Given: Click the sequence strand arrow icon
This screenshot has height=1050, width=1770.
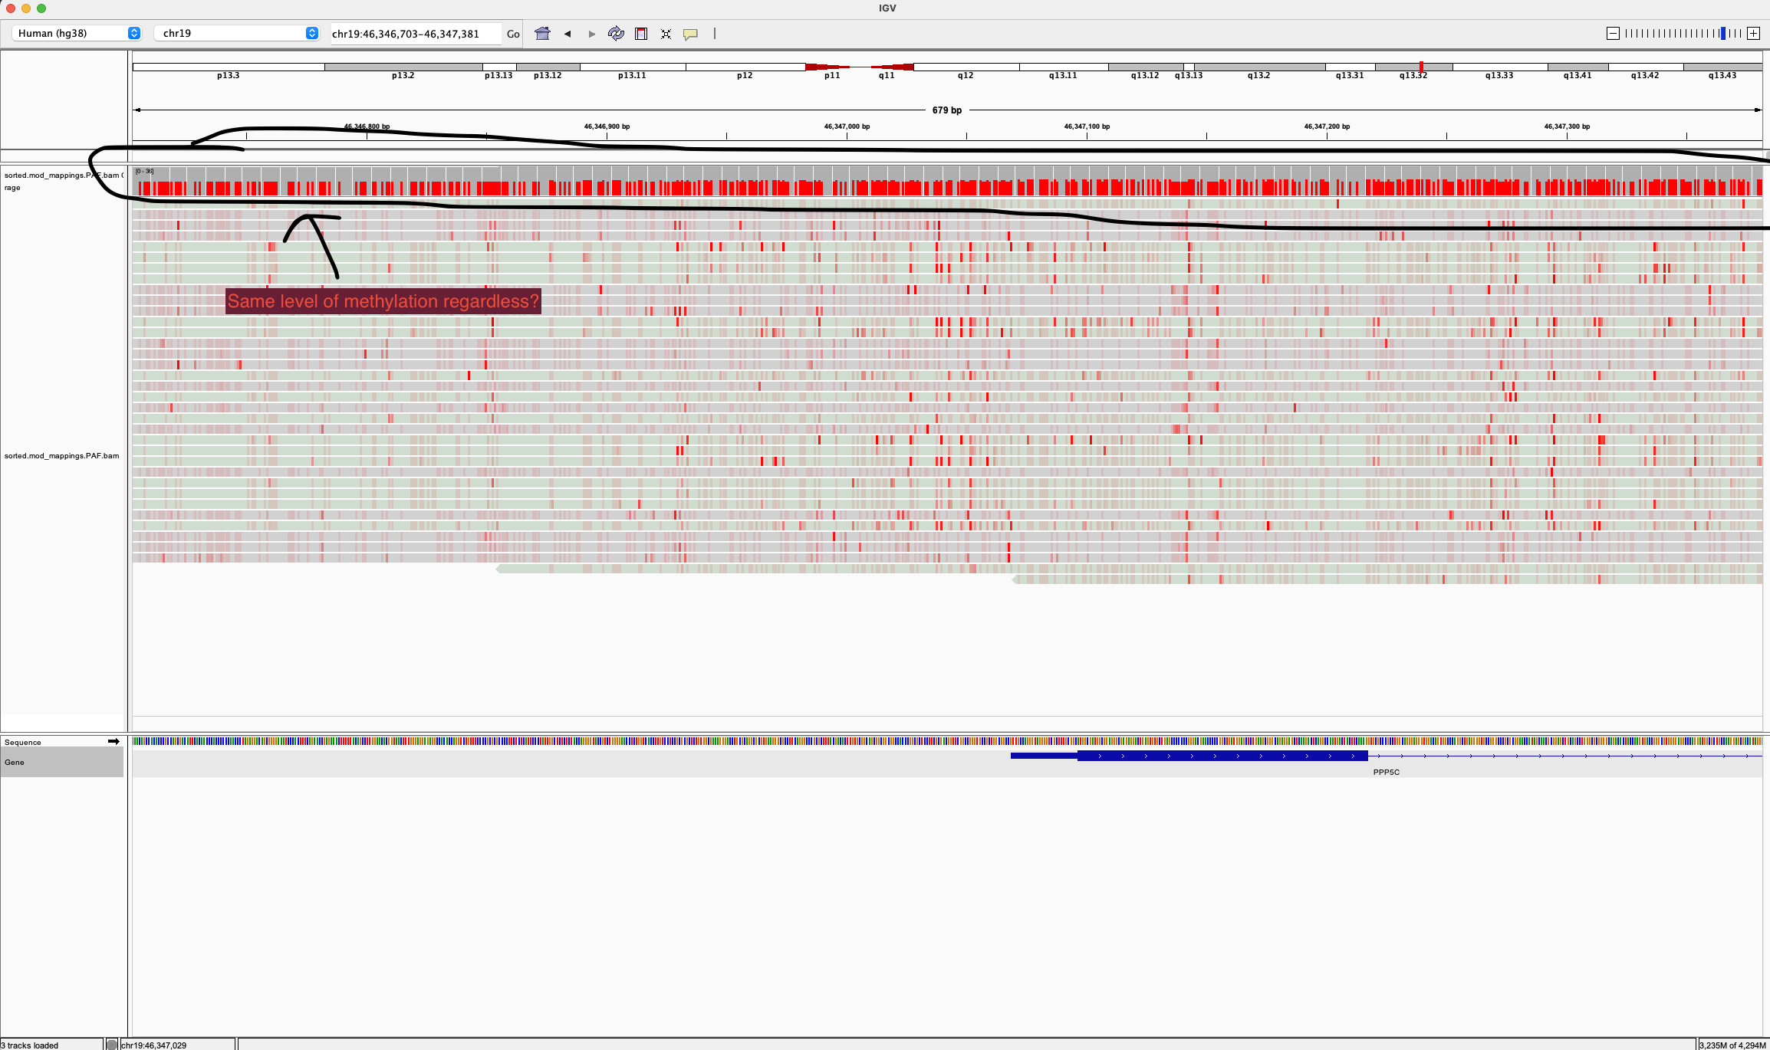Looking at the screenshot, I should (x=114, y=741).
